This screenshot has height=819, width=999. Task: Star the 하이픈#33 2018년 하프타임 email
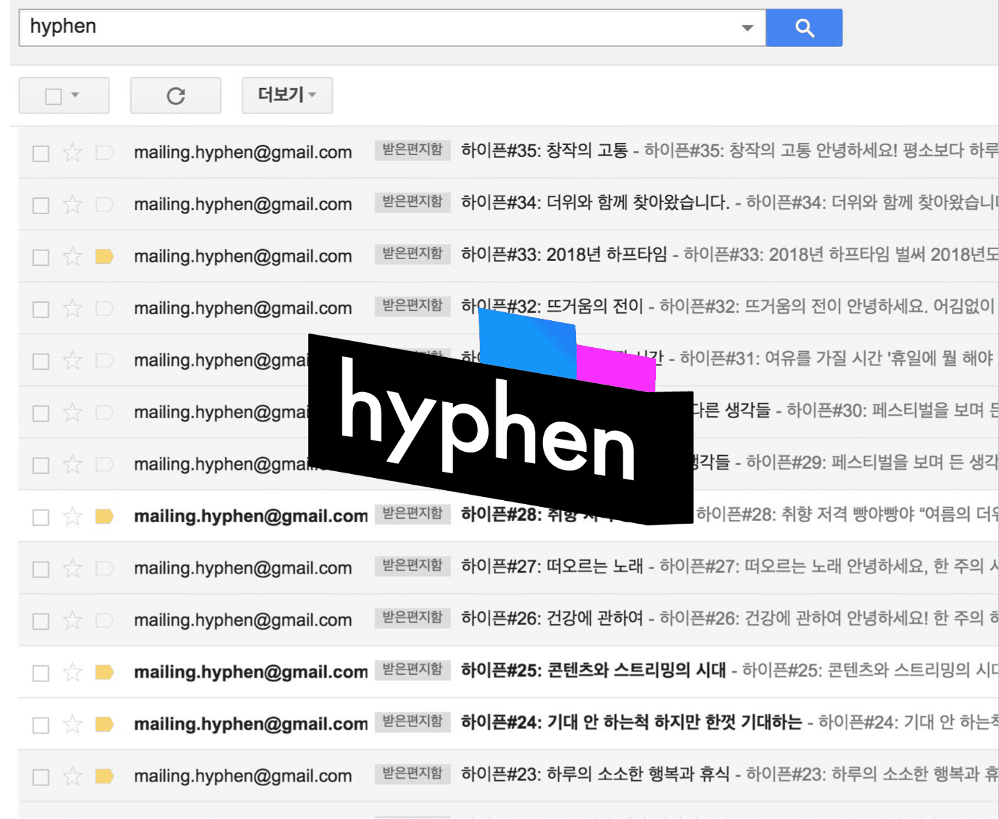tap(73, 256)
